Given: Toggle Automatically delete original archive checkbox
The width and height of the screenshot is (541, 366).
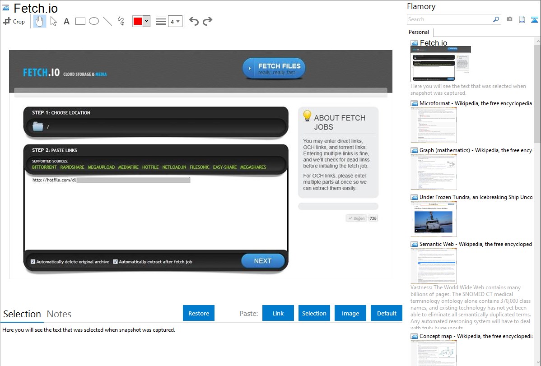Looking at the screenshot, I should point(33,262).
